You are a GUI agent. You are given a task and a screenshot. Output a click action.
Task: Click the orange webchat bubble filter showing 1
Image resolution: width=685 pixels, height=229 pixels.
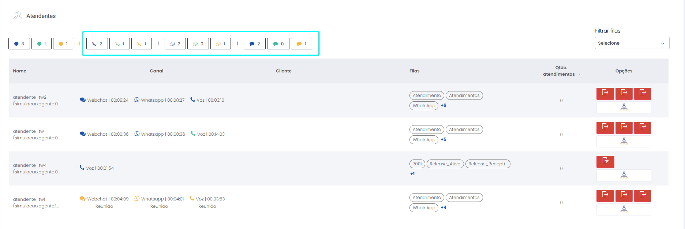tap(302, 44)
